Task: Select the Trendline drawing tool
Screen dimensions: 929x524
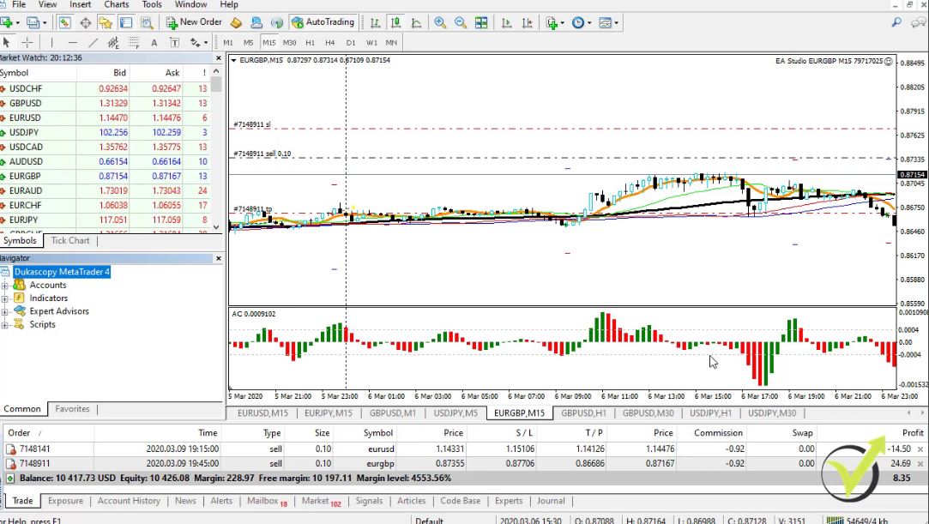Action: click(93, 42)
